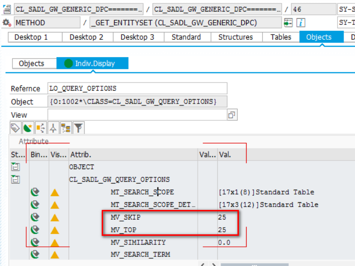Click the [17x1(8)]Standard Table value
355x266 pixels.
[266, 192]
